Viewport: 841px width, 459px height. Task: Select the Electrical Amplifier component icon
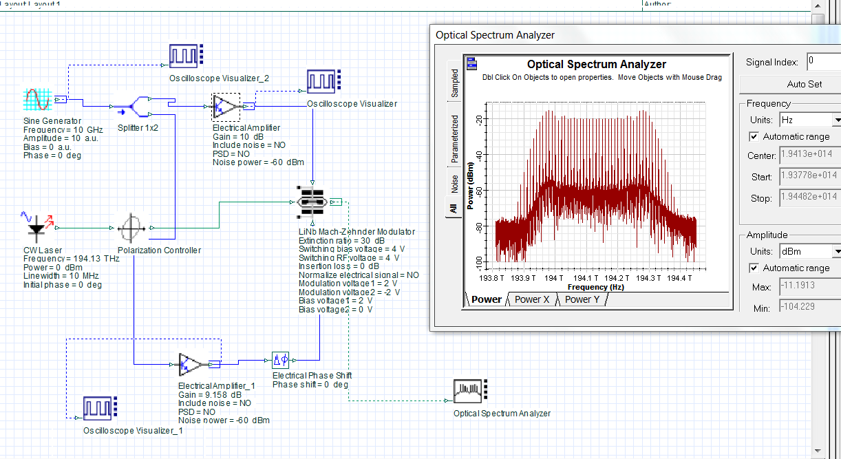coord(226,107)
